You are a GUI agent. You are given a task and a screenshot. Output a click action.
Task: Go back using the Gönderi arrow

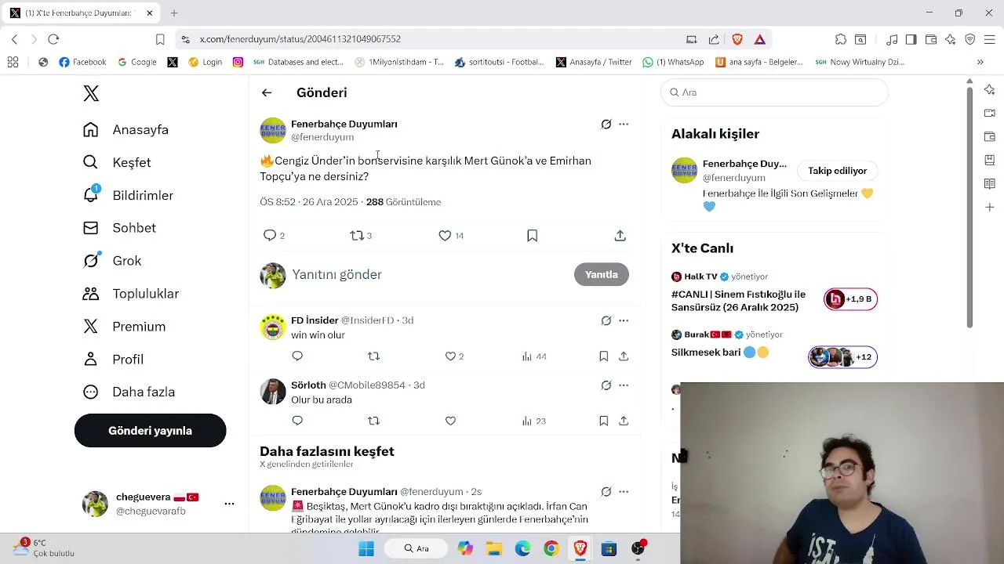coord(267,92)
